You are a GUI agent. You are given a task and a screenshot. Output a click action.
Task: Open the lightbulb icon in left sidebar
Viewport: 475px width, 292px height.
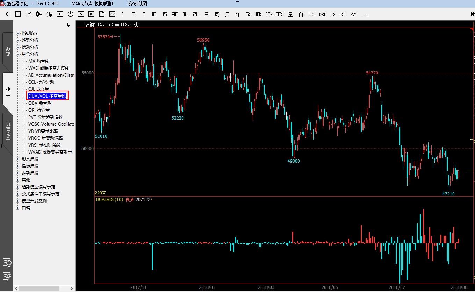tap(7, 263)
